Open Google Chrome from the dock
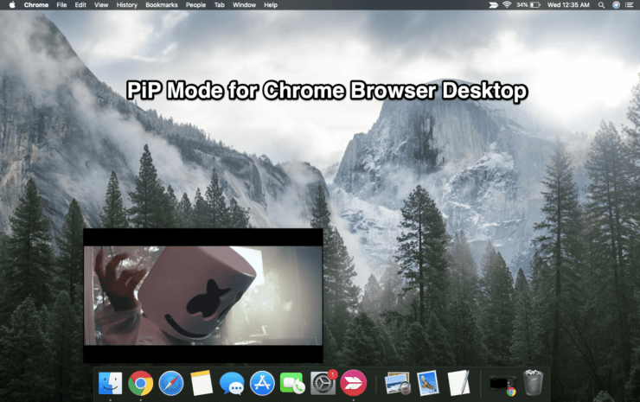Screen dimensions: 640x402 click(140, 383)
